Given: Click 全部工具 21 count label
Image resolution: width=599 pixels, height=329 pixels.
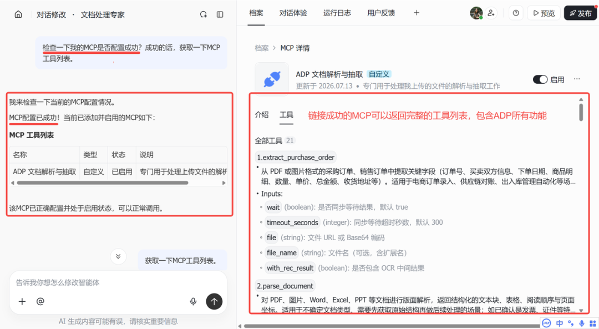Looking at the screenshot, I should click(275, 140).
